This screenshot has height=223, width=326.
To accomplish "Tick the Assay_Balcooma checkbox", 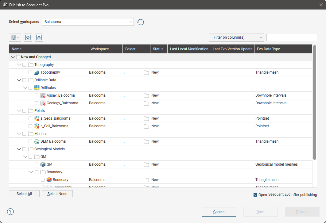I will coord(37,95).
